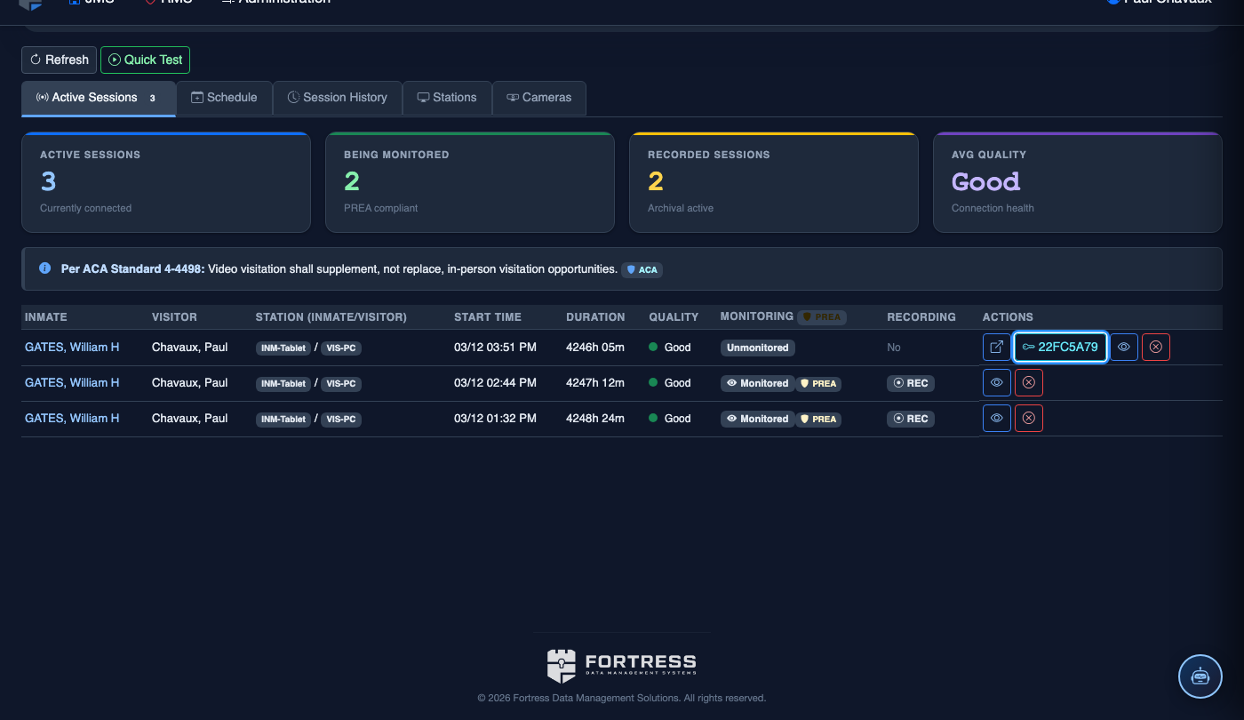Image resolution: width=1244 pixels, height=720 pixels.
Task: Click the Fortress logo in footer
Action: click(x=622, y=665)
